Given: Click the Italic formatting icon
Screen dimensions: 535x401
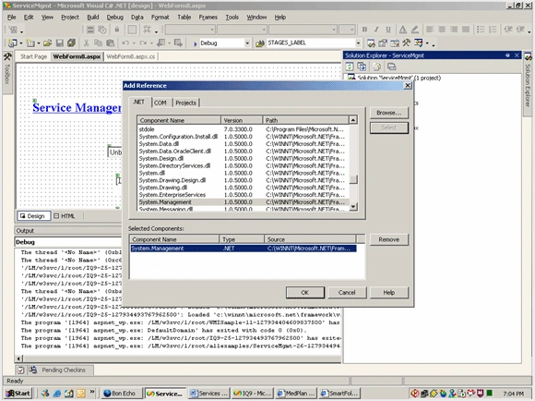Looking at the screenshot, I should (x=376, y=30).
